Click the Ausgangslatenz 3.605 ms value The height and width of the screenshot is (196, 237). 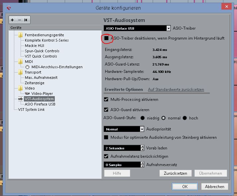pos(160,57)
